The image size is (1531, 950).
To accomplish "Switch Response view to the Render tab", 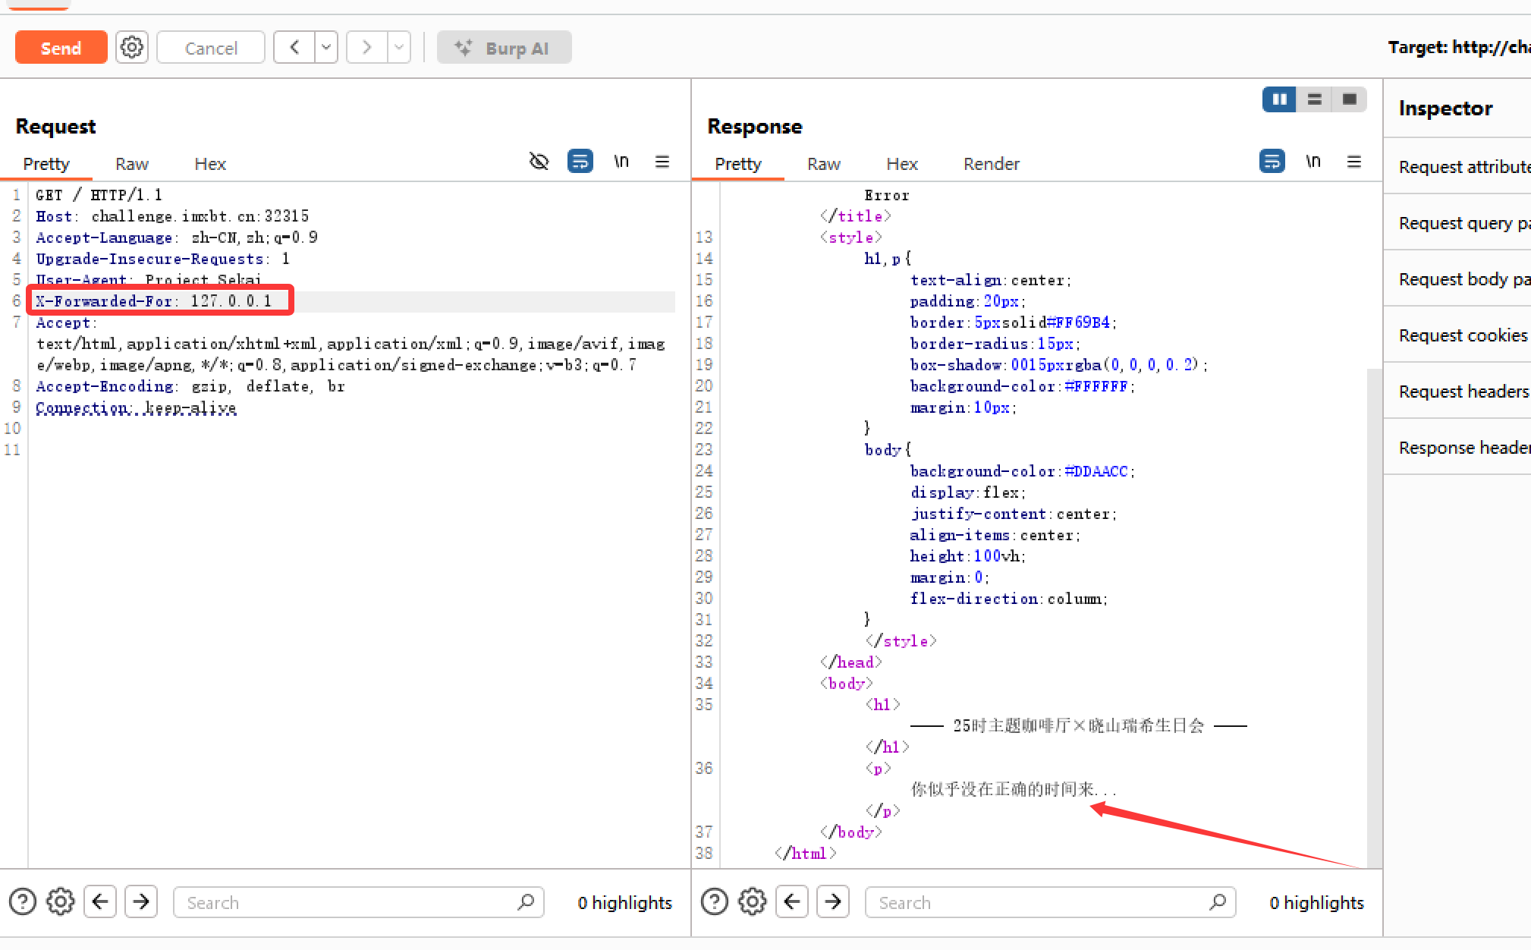I will click(x=991, y=164).
